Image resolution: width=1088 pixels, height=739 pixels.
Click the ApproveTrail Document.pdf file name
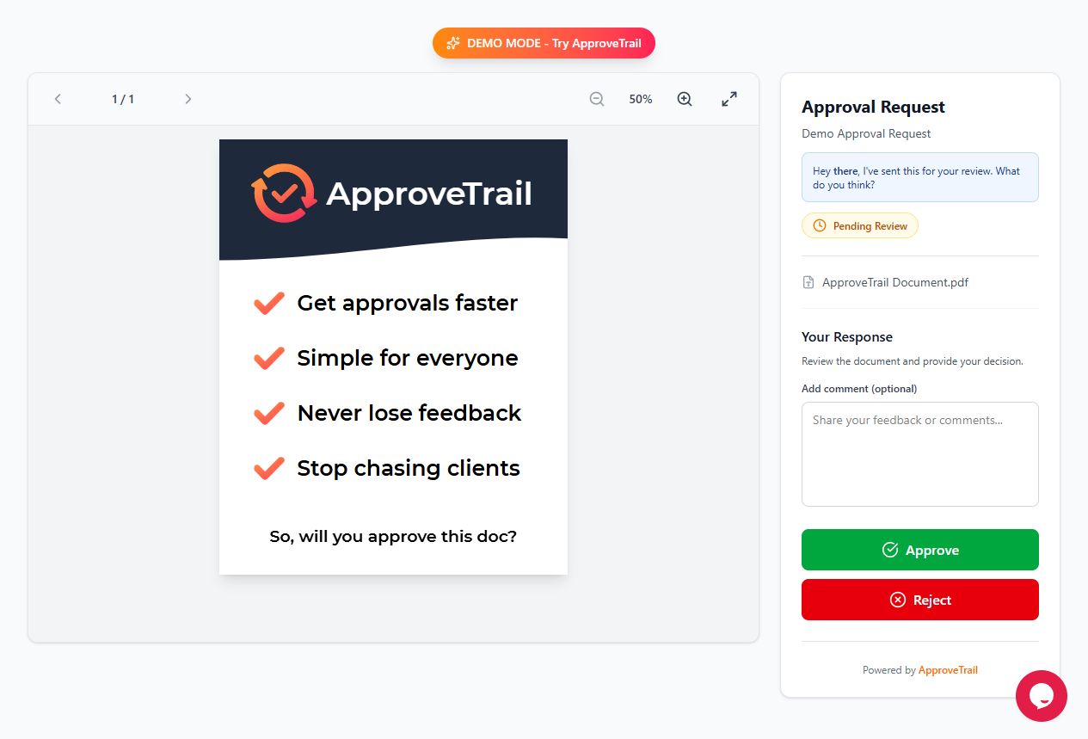[x=895, y=282]
